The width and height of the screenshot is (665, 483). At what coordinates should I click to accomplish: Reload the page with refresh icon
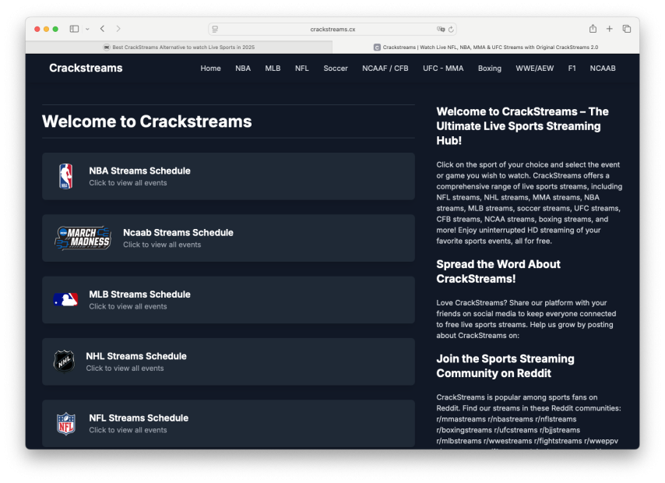[x=451, y=30]
